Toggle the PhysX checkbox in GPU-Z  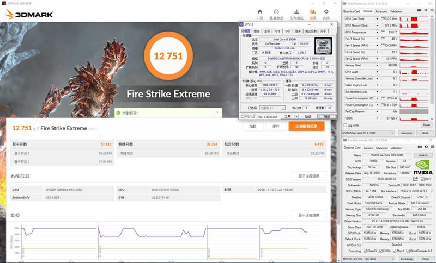(395, 251)
